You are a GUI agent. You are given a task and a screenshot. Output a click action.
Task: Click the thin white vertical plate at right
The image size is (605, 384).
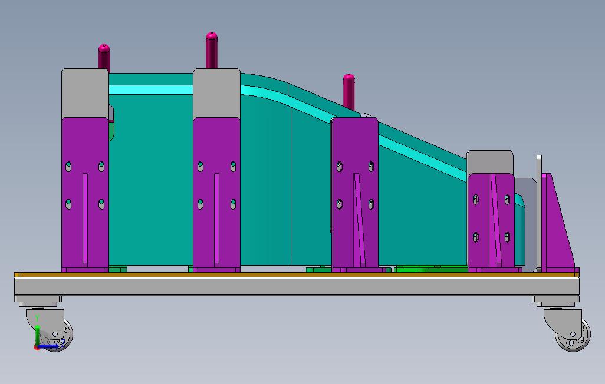[x=539, y=213]
